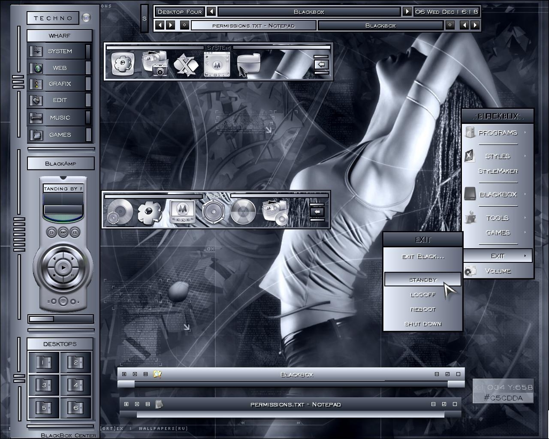This screenshot has height=439, width=549.
Task: Open the folder with cursor icon in System dock
Action: [x=248, y=65]
